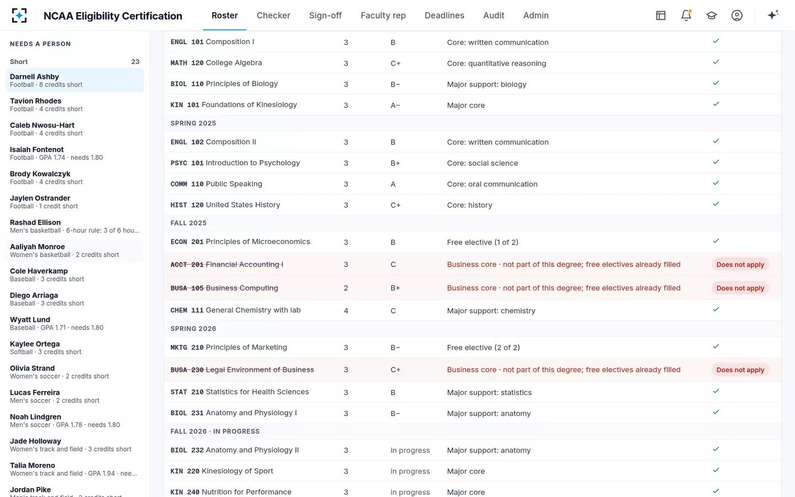Select Darnell Ashby in the roster list
Image resolution: width=795 pixels, height=497 pixels.
(x=75, y=81)
